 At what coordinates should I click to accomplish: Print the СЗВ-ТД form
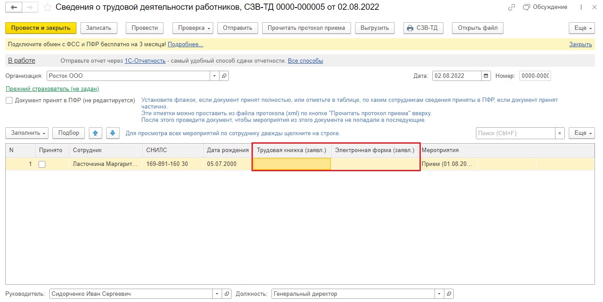(x=423, y=28)
